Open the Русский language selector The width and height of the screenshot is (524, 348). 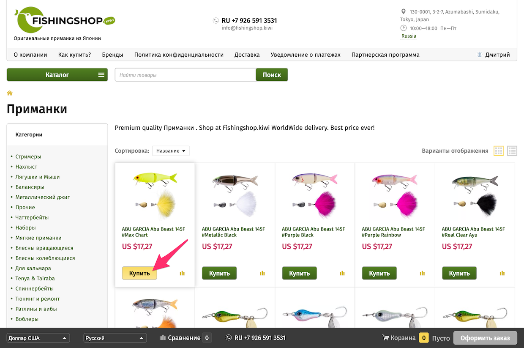115,338
